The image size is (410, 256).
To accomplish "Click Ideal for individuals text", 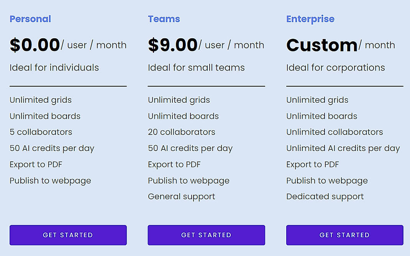I will (x=54, y=67).
